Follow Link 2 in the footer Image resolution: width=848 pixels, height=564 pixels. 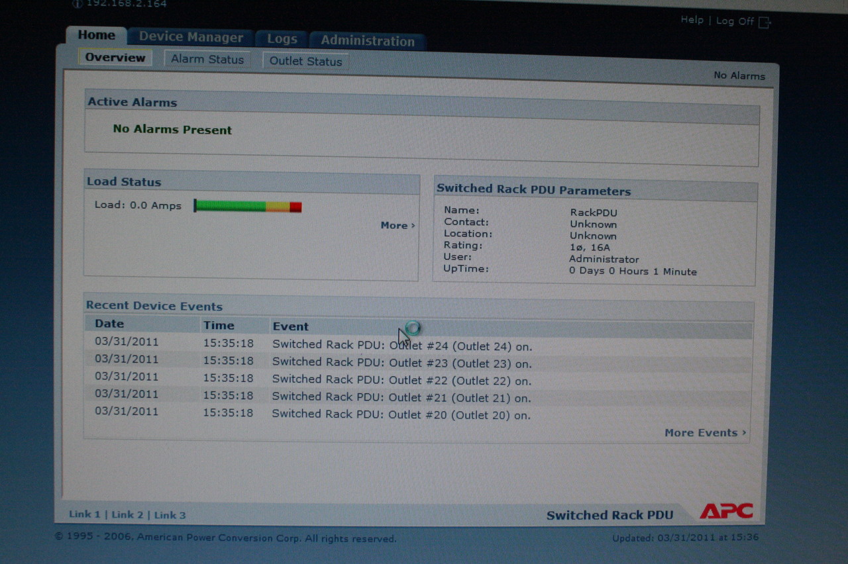click(x=127, y=515)
